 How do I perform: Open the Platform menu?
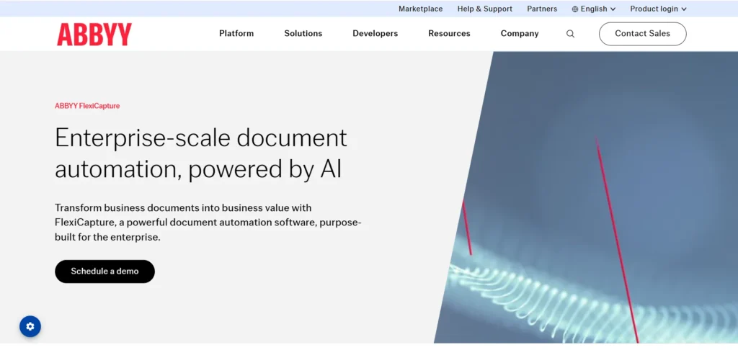tap(236, 33)
